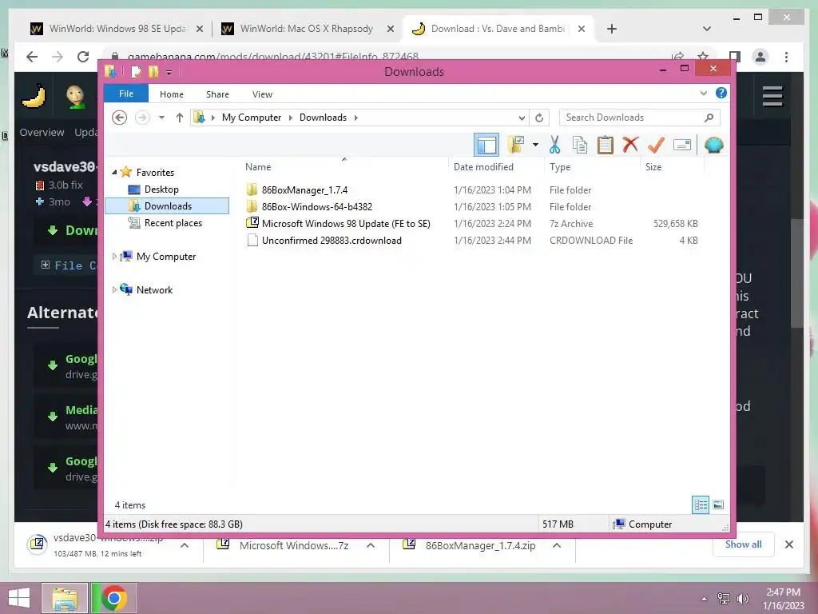Open the View ribbon tab
Image resolution: width=818 pixels, height=614 pixels.
(262, 94)
